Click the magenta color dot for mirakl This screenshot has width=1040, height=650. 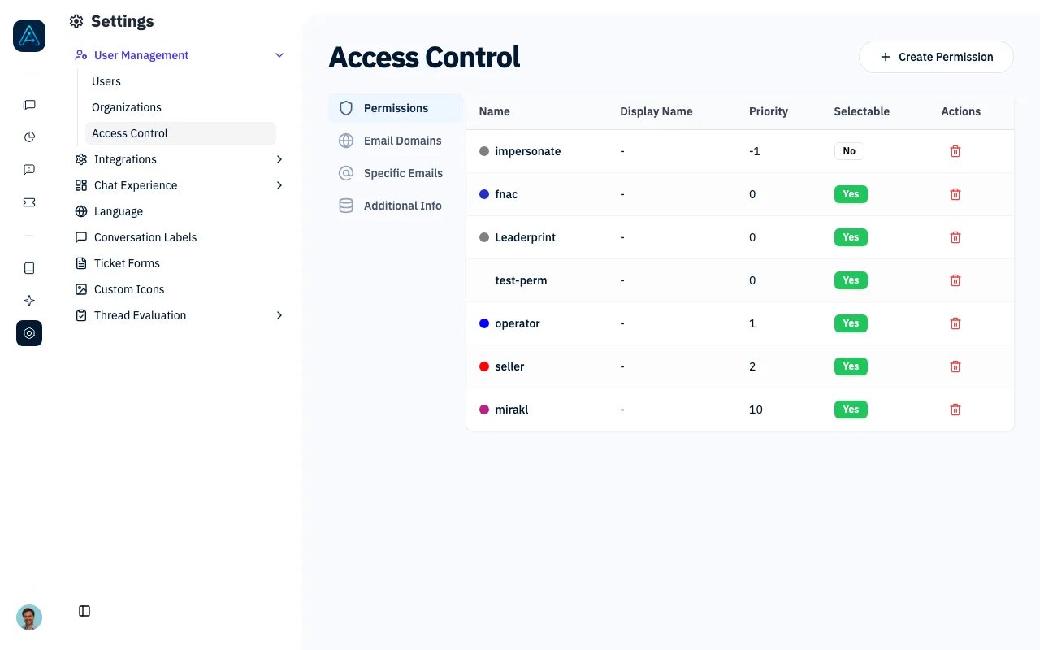(x=484, y=409)
